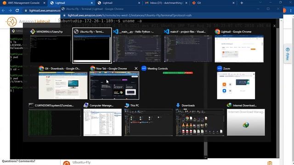Switch to Zoom Meeting Controls window
Image resolution: width=294 pixels, height=165 pixels.
(178, 73)
